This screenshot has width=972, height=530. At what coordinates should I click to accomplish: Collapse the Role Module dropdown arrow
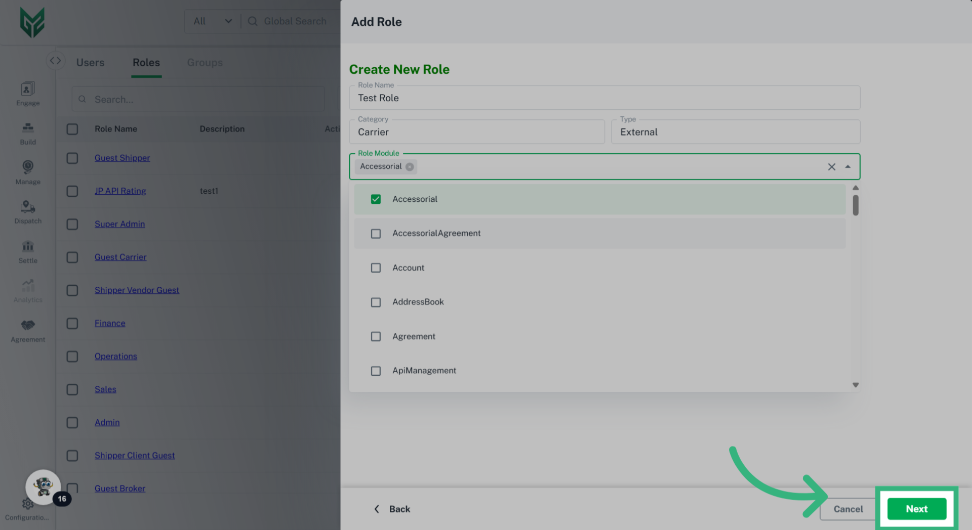coord(848,167)
